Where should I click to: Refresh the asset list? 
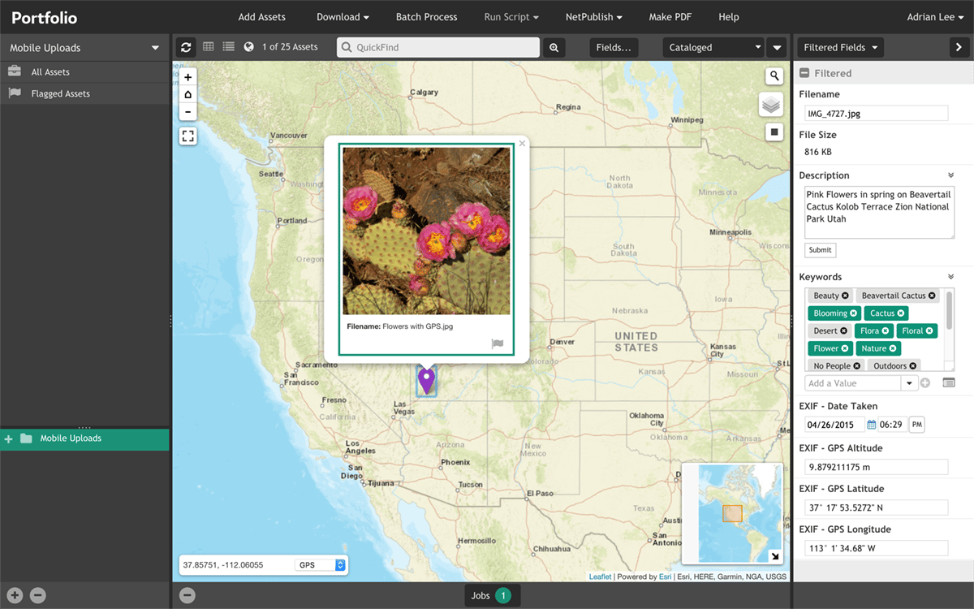[x=186, y=47]
